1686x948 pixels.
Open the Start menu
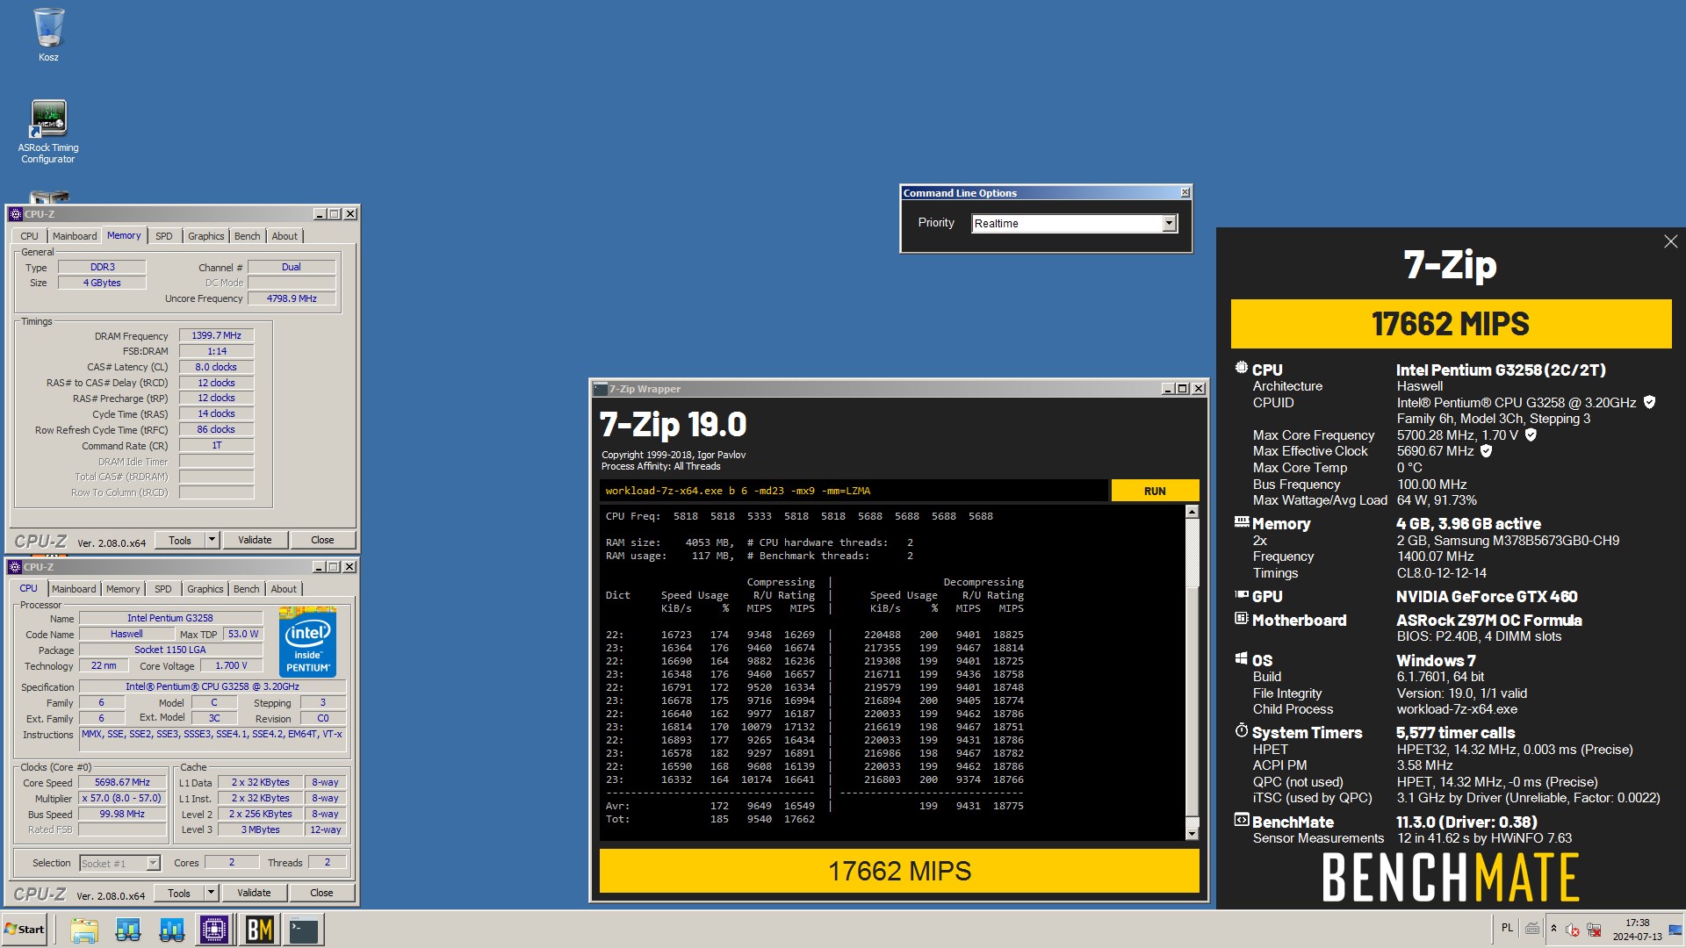pos(25,930)
